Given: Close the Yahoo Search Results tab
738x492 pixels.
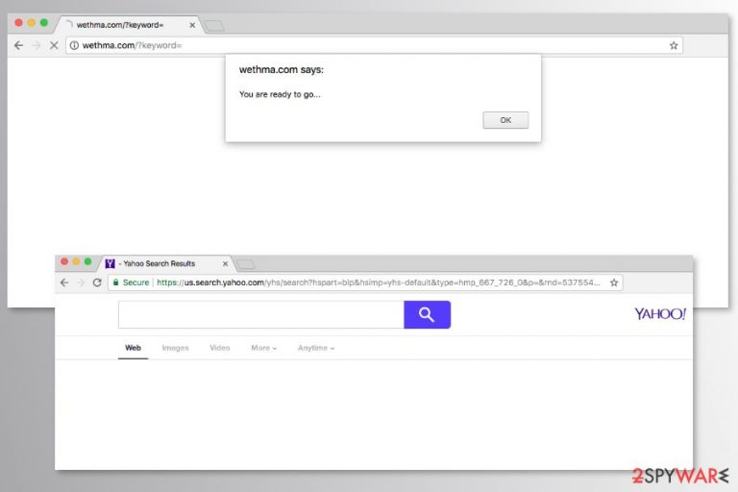Looking at the screenshot, I should pyautogui.click(x=225, y=263).
